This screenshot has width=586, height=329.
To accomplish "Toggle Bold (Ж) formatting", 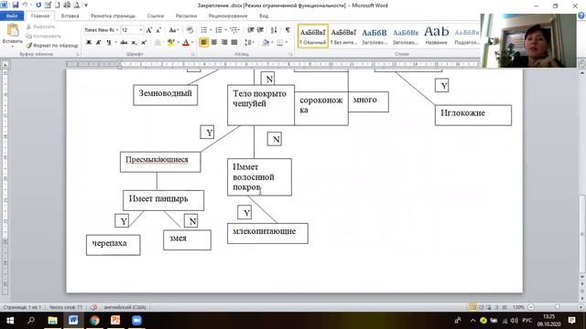I will click(89, 43).
